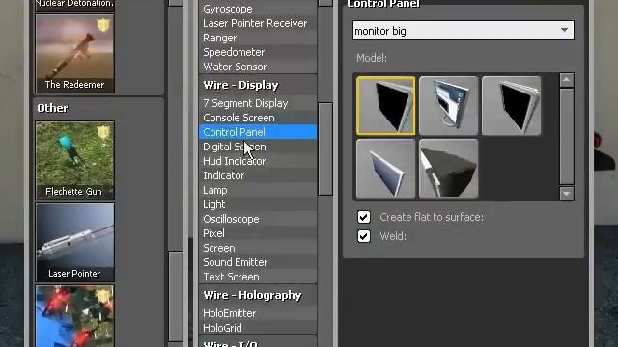Toggle Create flat to surface checkbox
Image resolution: width=618 pixels, height=347 pixels.
364,217
